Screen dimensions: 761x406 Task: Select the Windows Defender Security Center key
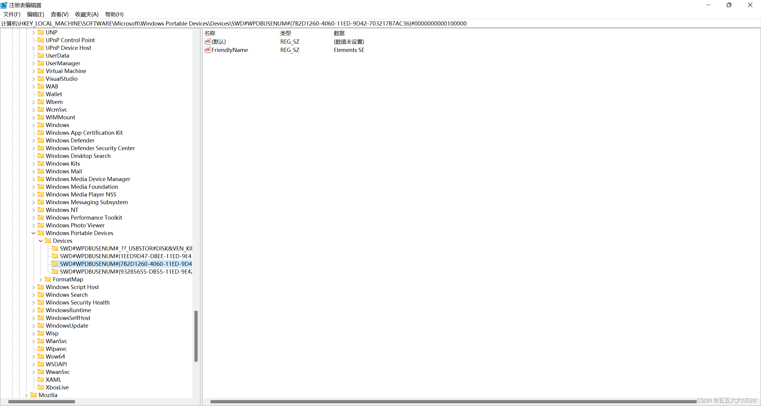pyautogui.click(x=90, y=148)
